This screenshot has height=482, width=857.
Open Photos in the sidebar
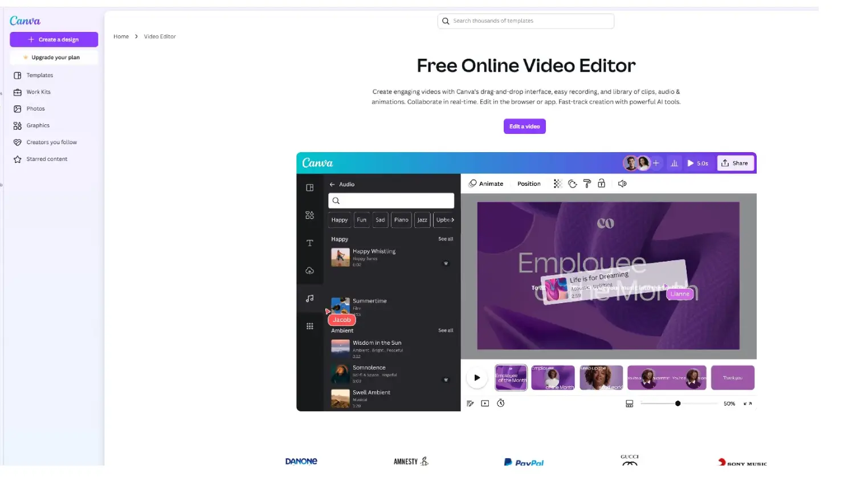tap(35, 109)
